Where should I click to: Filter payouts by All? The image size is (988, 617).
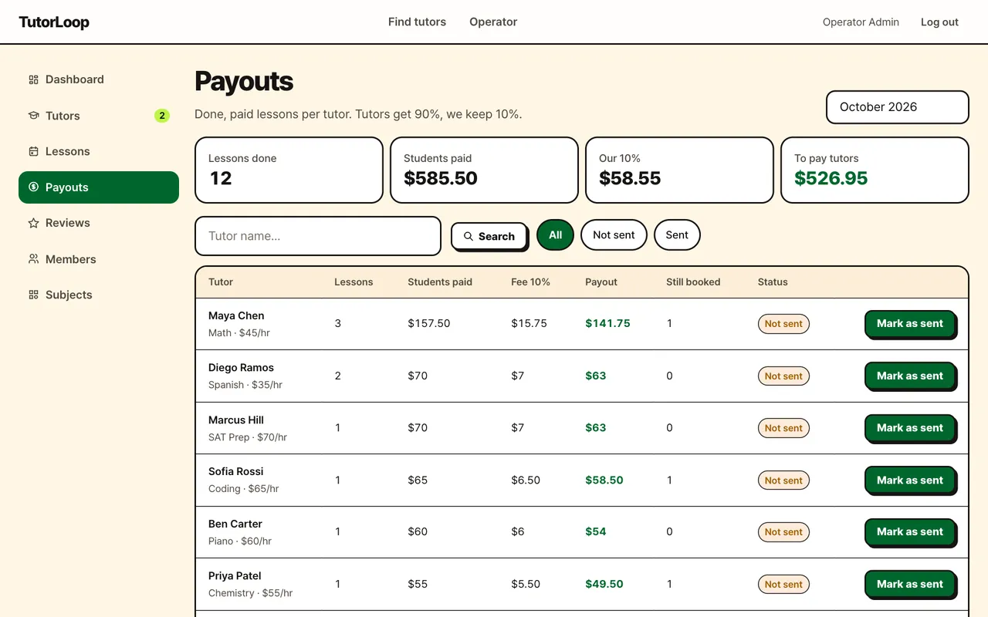pyautogui.click(x=555, y=235)
